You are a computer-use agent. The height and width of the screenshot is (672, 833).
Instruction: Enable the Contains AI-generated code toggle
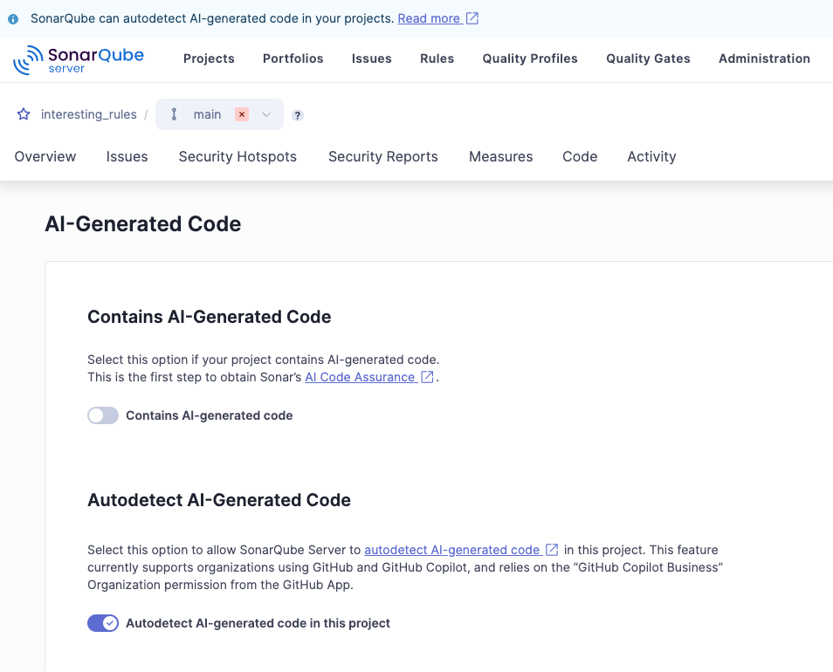point(103,415)
